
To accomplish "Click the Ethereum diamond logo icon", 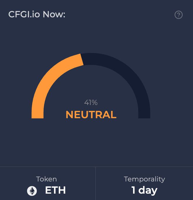I will coord(32,191).
